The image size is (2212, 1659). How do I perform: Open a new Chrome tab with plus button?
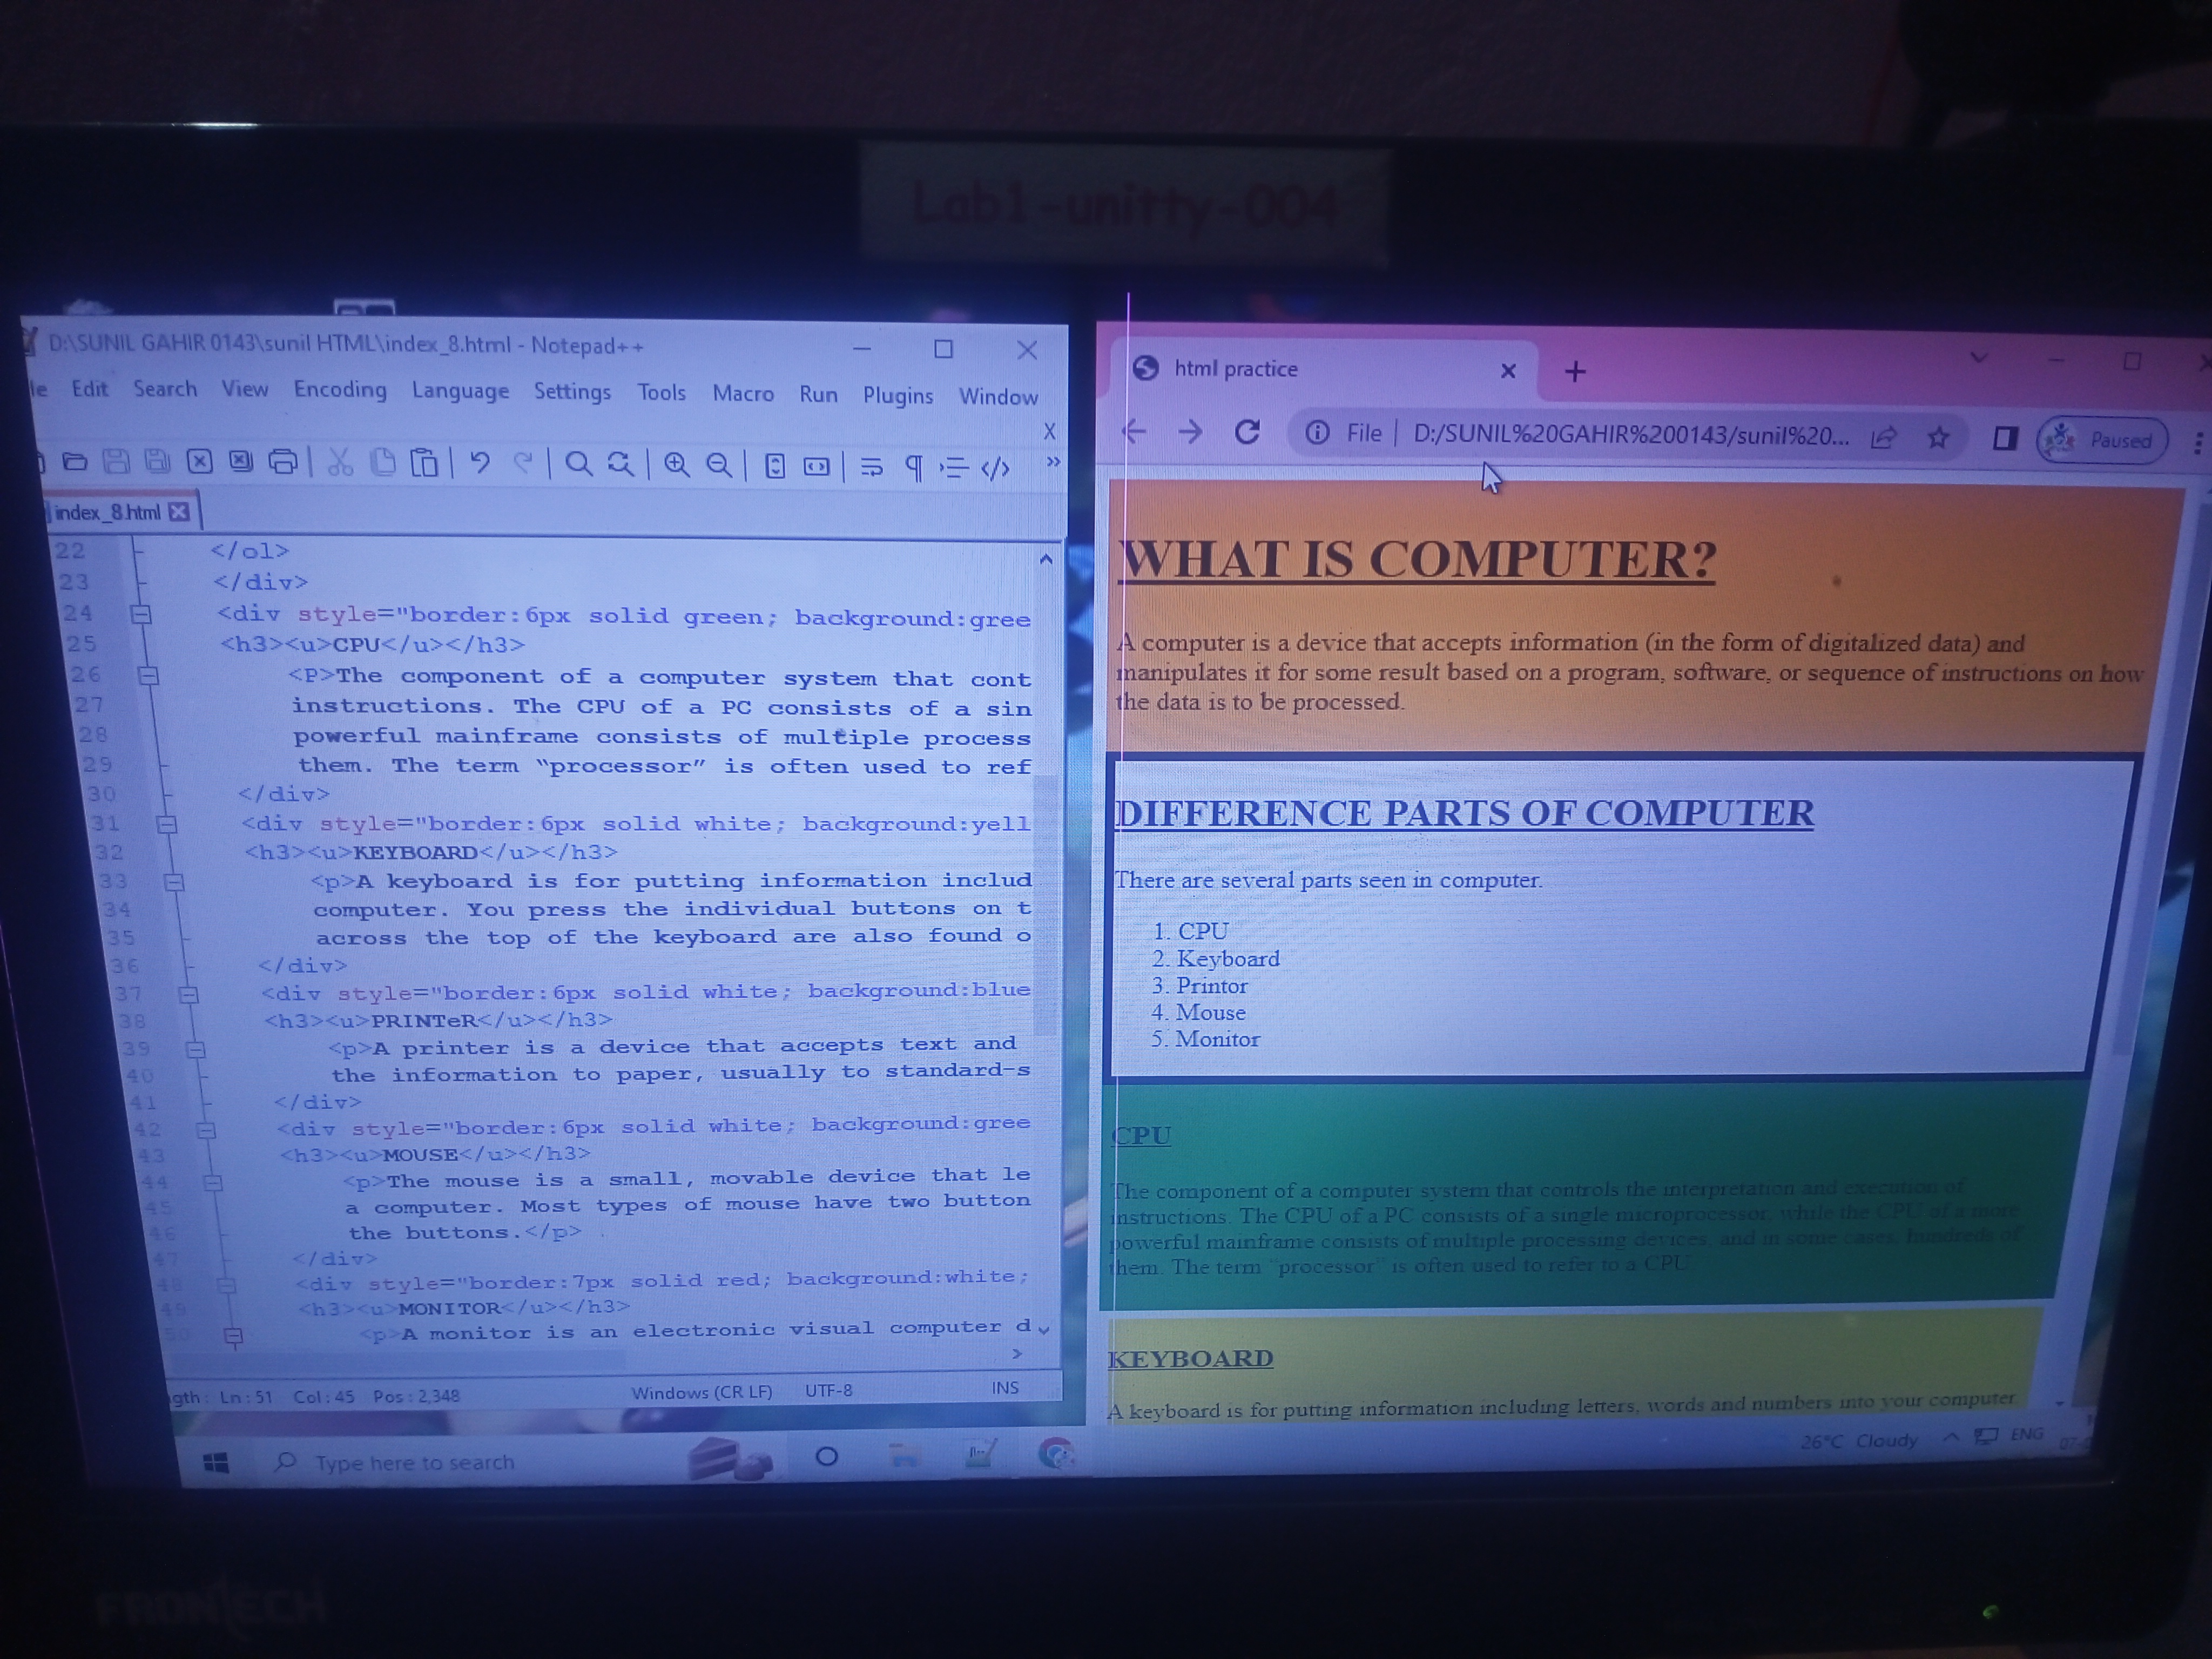(1575, 372)
